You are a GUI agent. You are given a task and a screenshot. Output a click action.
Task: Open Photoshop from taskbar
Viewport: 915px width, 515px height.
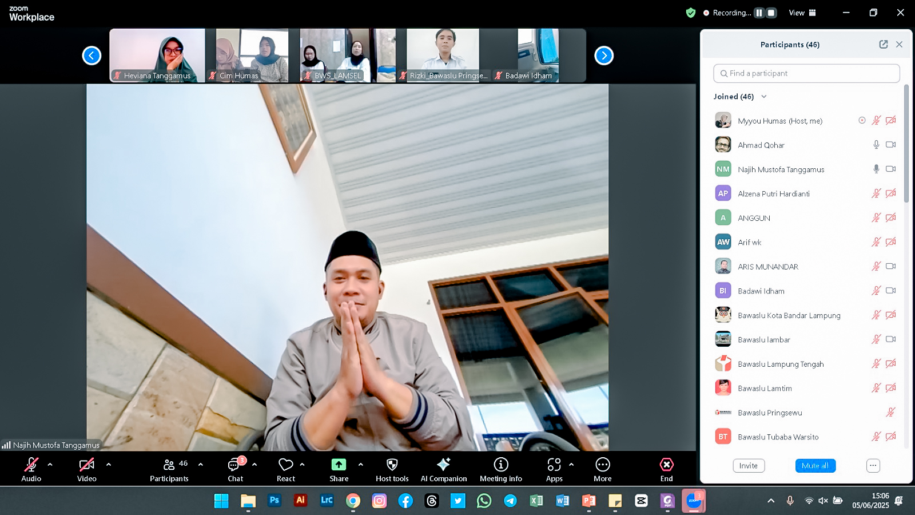click(x=274, y=500)
